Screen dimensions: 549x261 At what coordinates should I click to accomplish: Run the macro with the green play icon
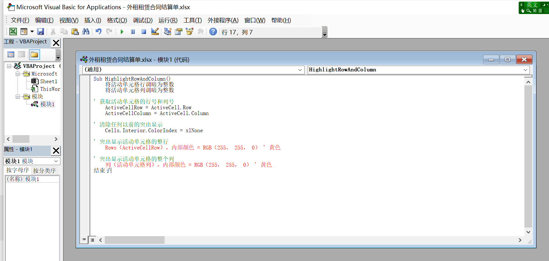point(122,32)
